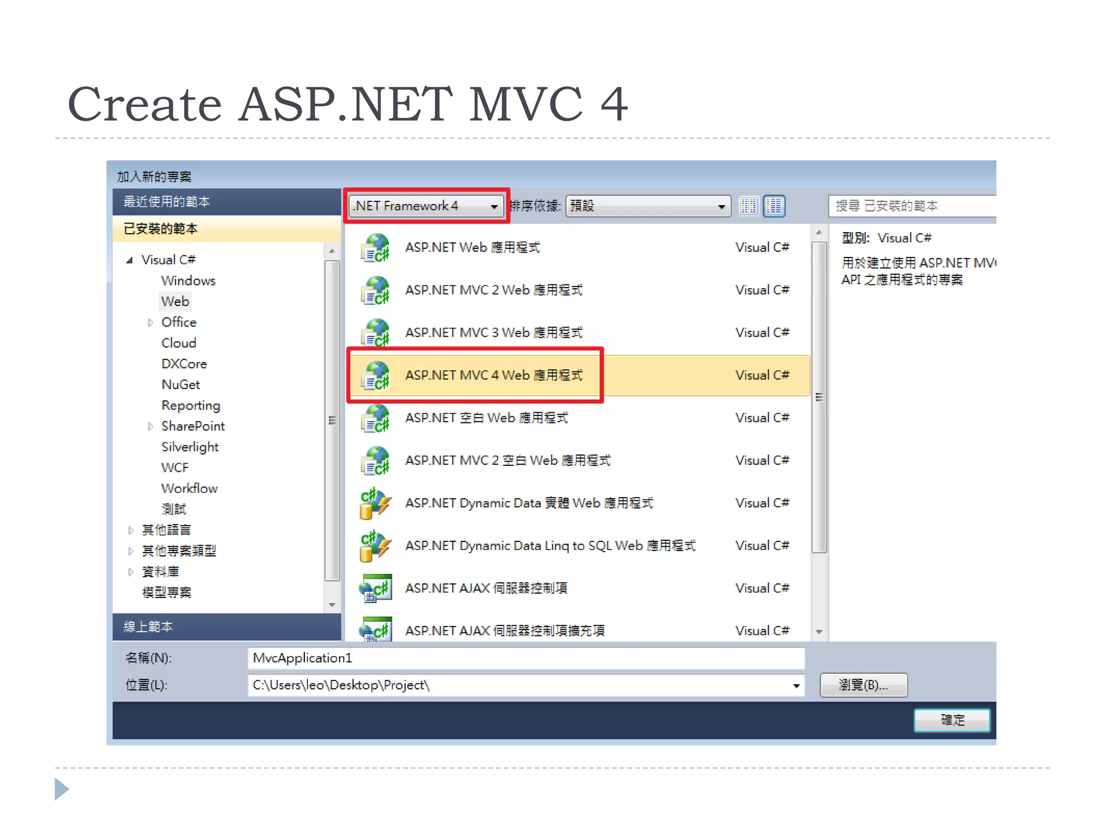
Task: Click the AJAX 伺服器控制項擴充項 template icon
Action: pos(375,629)
